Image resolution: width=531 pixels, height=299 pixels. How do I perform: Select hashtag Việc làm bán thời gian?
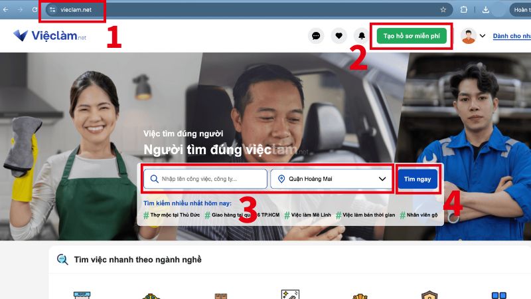(x=366, y=215)
